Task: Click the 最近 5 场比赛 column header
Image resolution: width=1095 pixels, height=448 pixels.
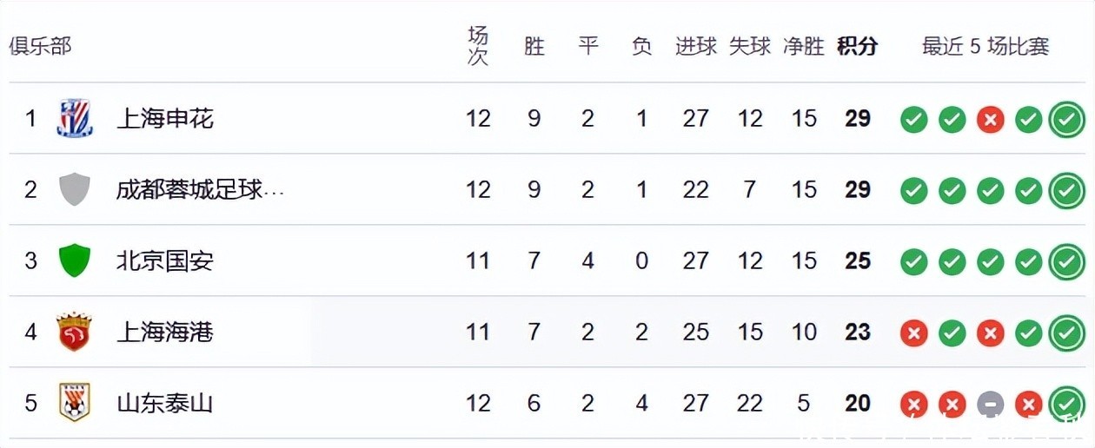Action: (x=985, y=46)
